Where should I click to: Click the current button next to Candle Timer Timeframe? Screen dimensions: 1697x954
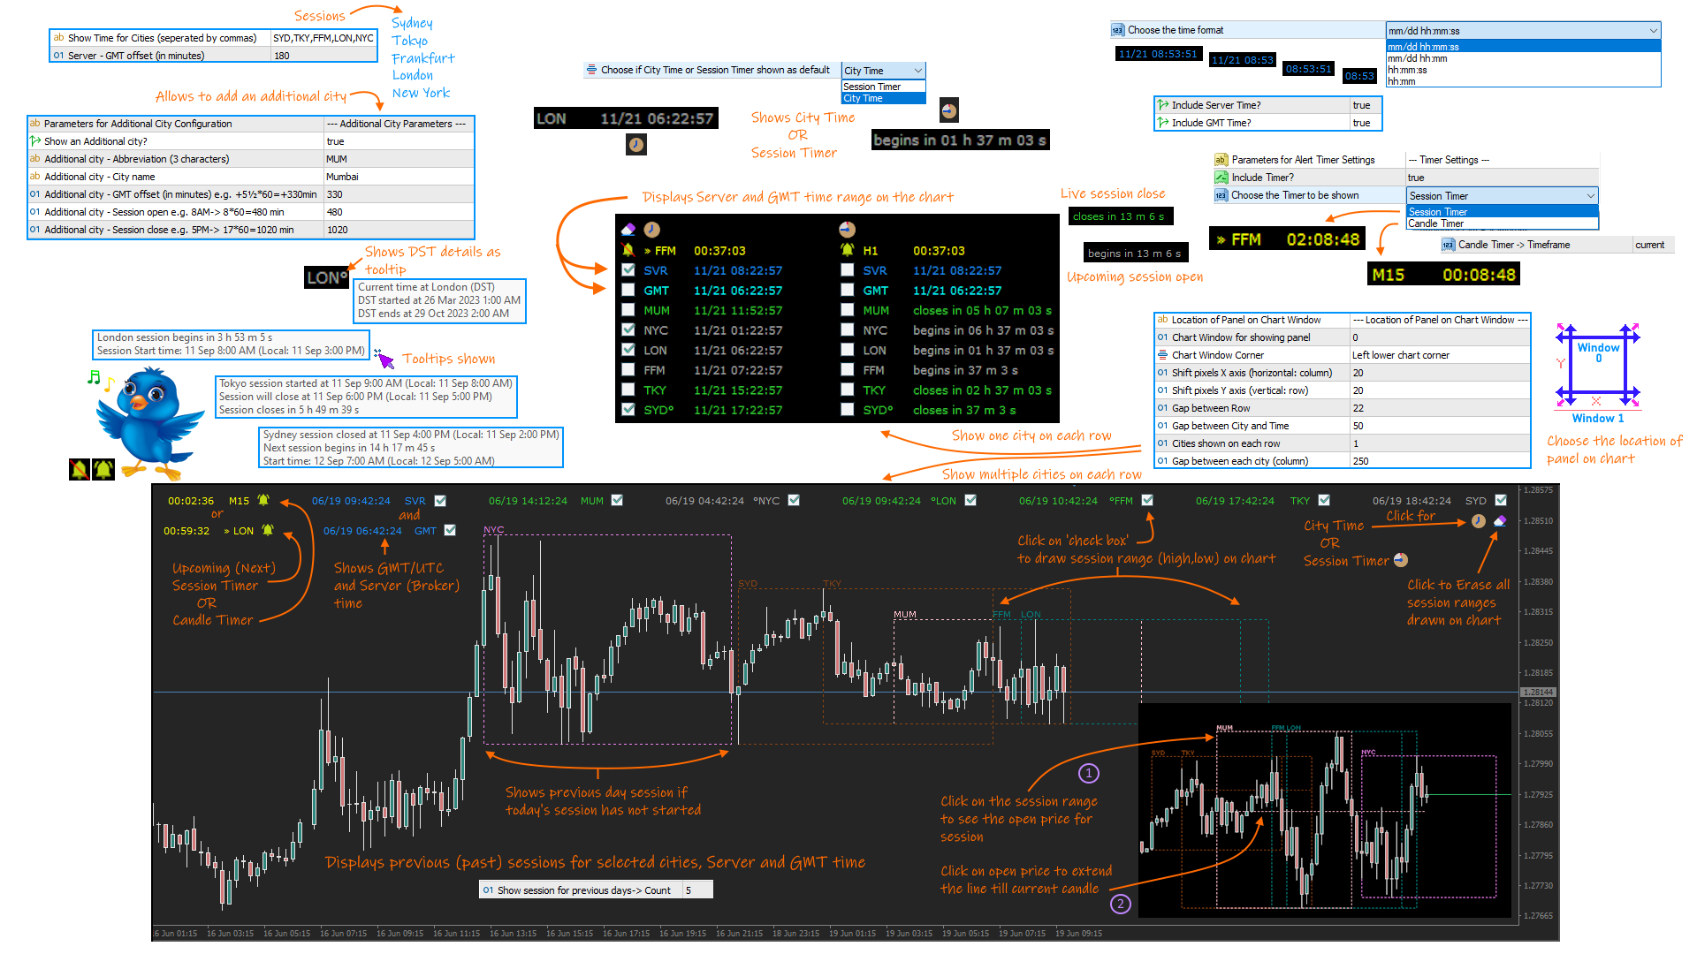[1651, 245]
